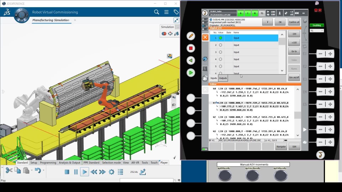
Task: Cut selection with scissors icon
Action: [x=9, y=170]
